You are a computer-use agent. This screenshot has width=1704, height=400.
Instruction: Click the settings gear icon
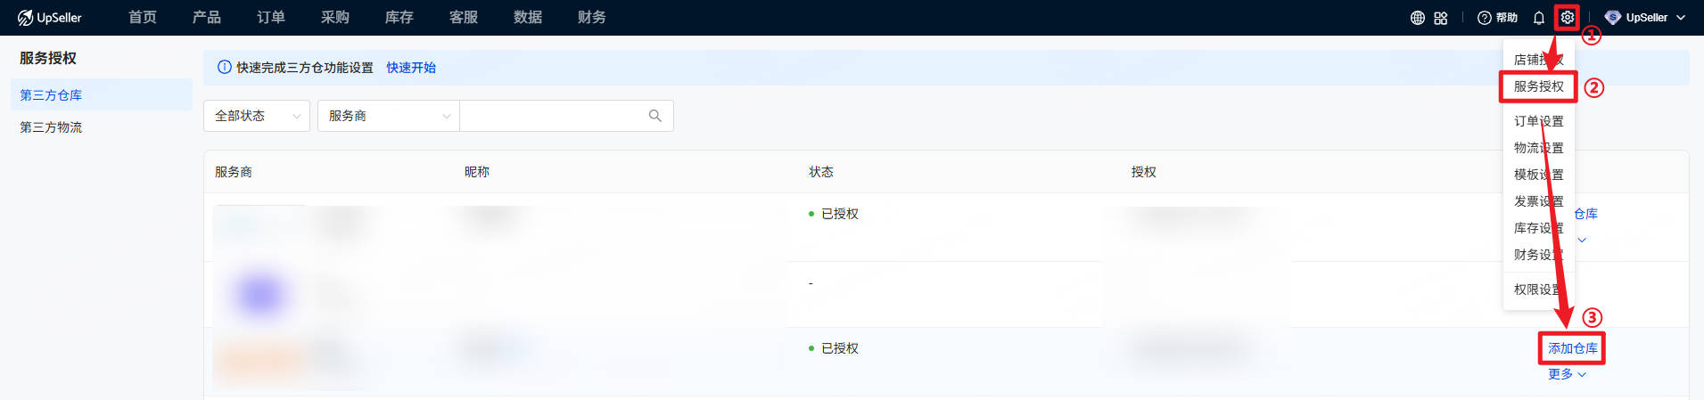click(x=1567, y=18)
